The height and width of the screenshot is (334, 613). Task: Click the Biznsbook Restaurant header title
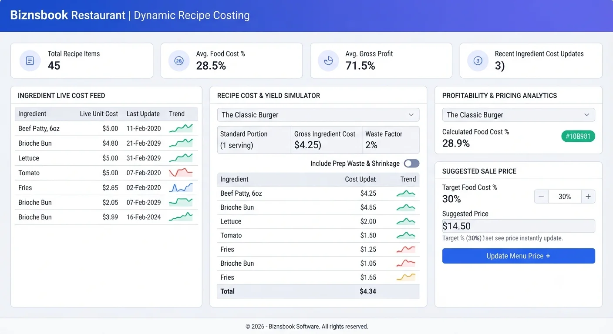tap(67, 15)
